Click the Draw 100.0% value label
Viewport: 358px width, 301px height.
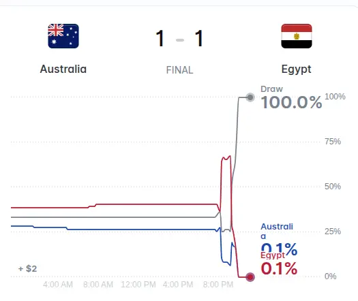pyautogui.click(x=291, y=102)
